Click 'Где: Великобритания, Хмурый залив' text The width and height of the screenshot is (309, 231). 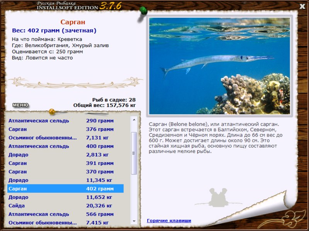point(60,45)
